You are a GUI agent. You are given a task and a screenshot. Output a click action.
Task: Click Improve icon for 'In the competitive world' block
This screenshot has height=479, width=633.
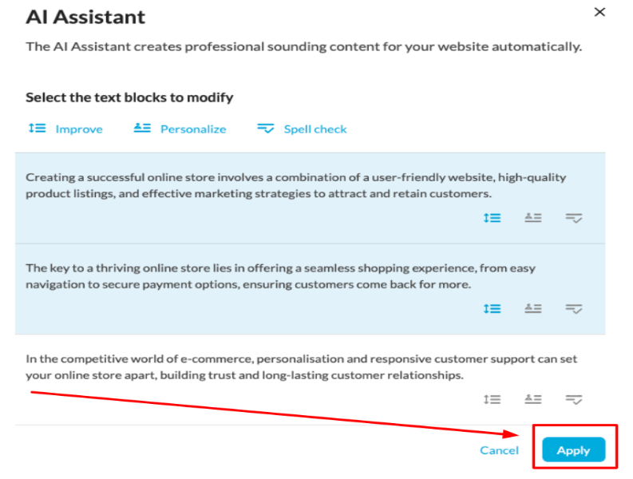pos(492,400)
